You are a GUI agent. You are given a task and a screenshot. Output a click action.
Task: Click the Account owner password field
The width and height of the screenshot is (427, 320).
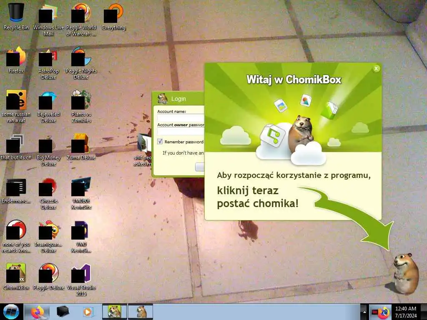[181, 131]
